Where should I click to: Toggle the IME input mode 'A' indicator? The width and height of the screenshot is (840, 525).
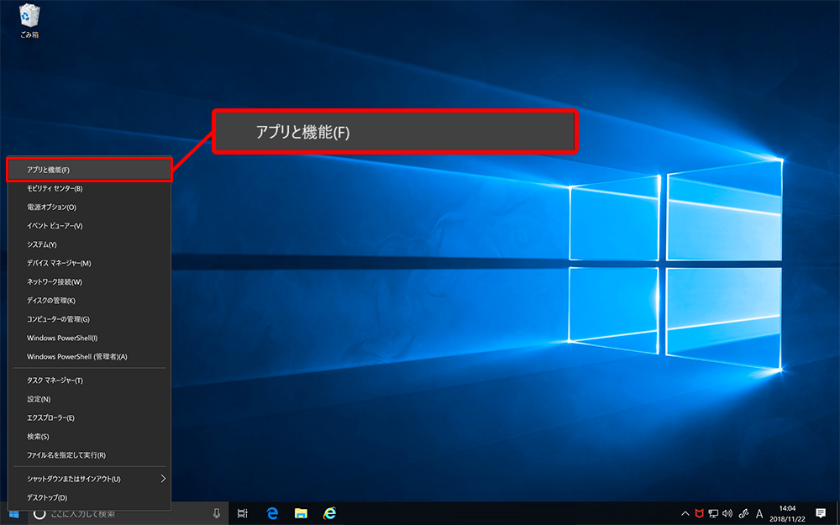point(759,514)
